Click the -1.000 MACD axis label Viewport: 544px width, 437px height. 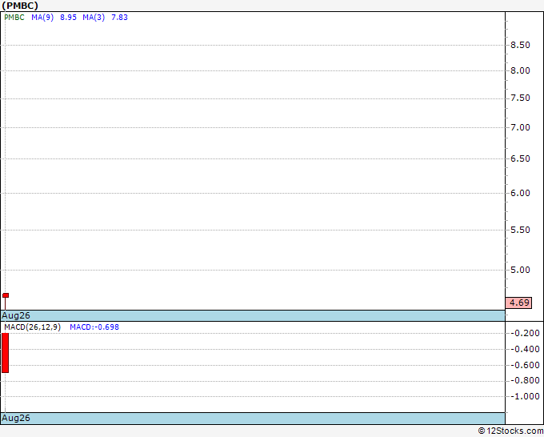525,396
